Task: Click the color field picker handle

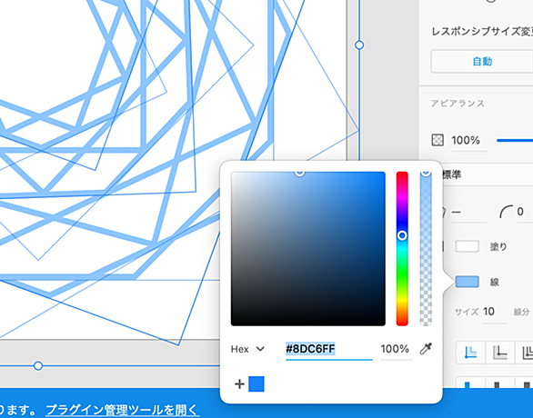Action: 299,173
